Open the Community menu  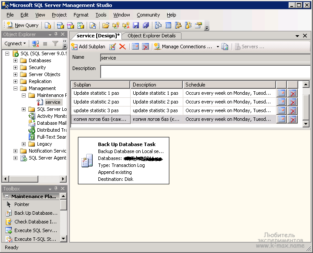click(148, 15)
